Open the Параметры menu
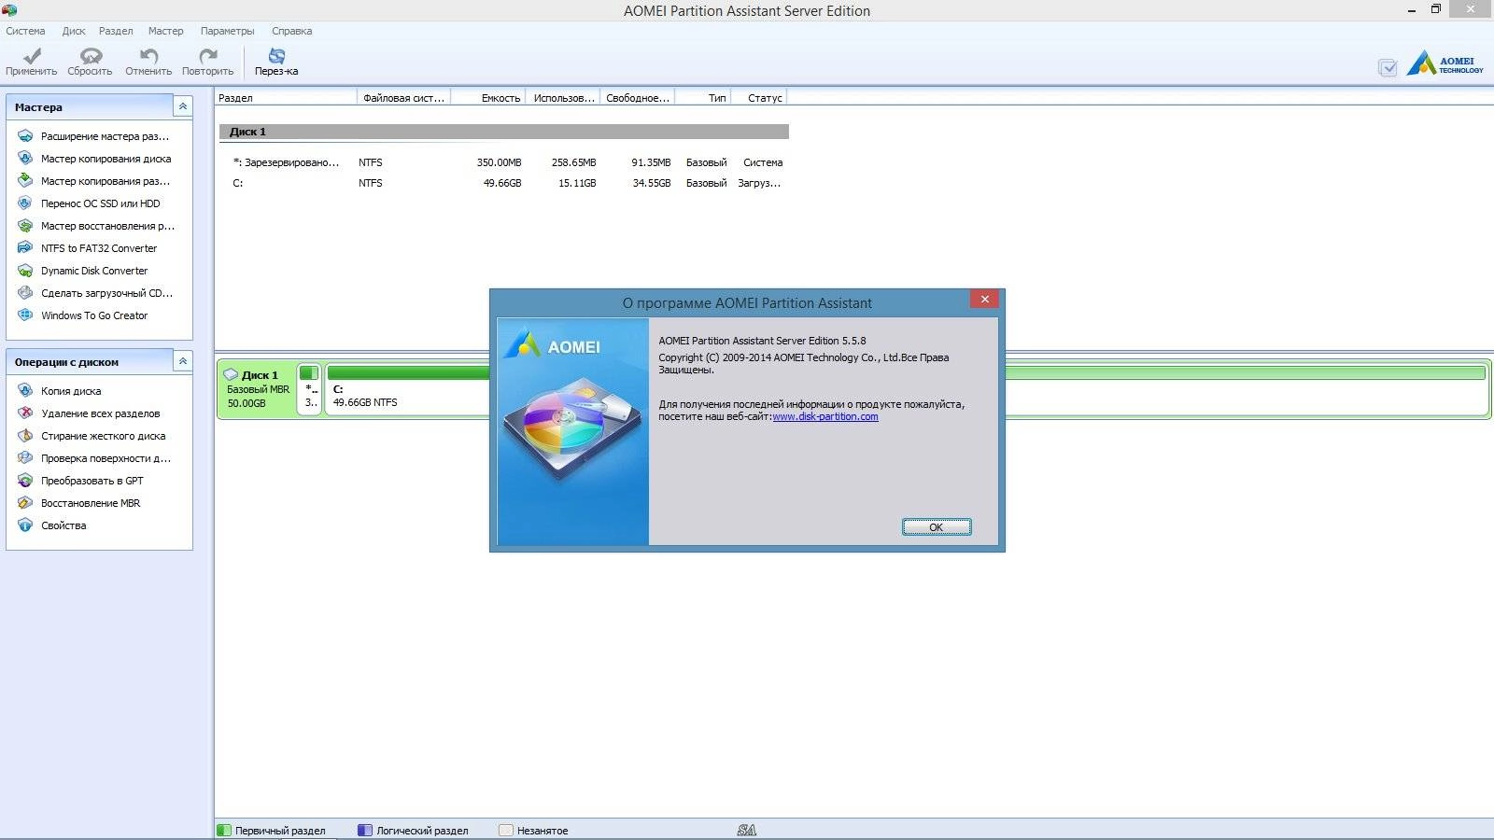 click(x=227, y=31)
